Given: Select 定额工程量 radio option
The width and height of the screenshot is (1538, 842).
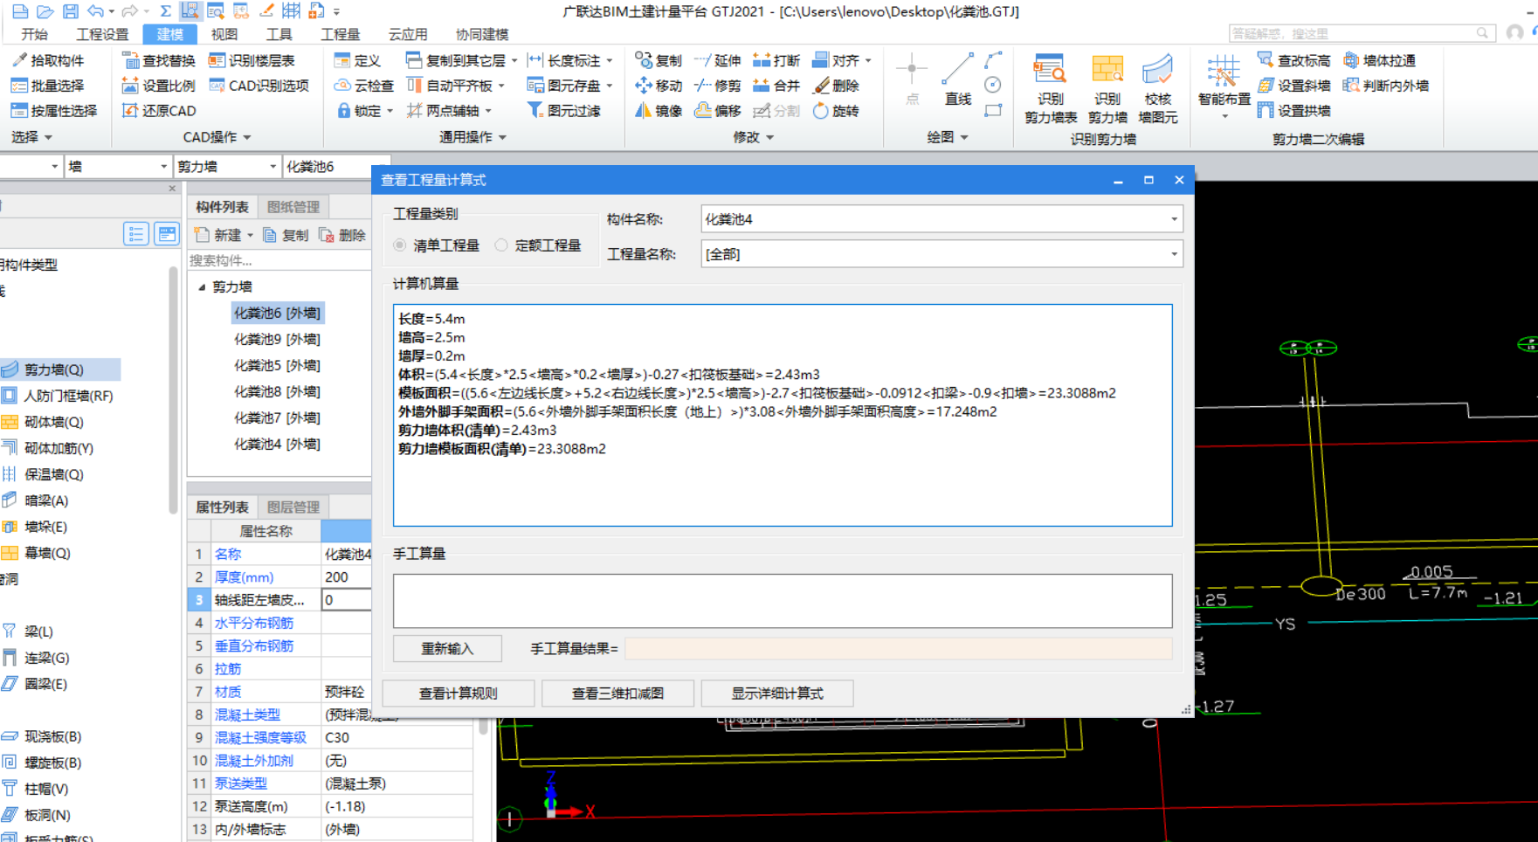Looking at the screenshot, I should 538,245.
